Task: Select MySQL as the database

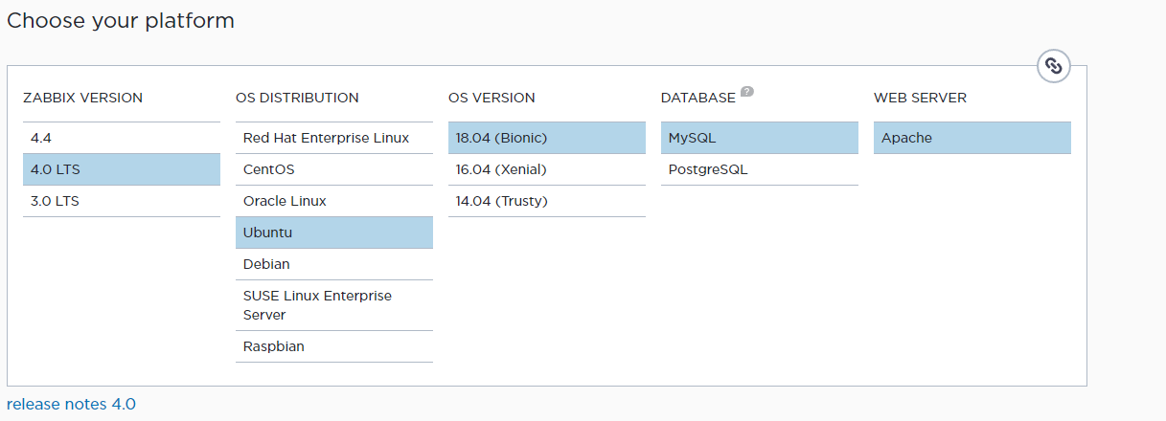Action: point(759,138)
